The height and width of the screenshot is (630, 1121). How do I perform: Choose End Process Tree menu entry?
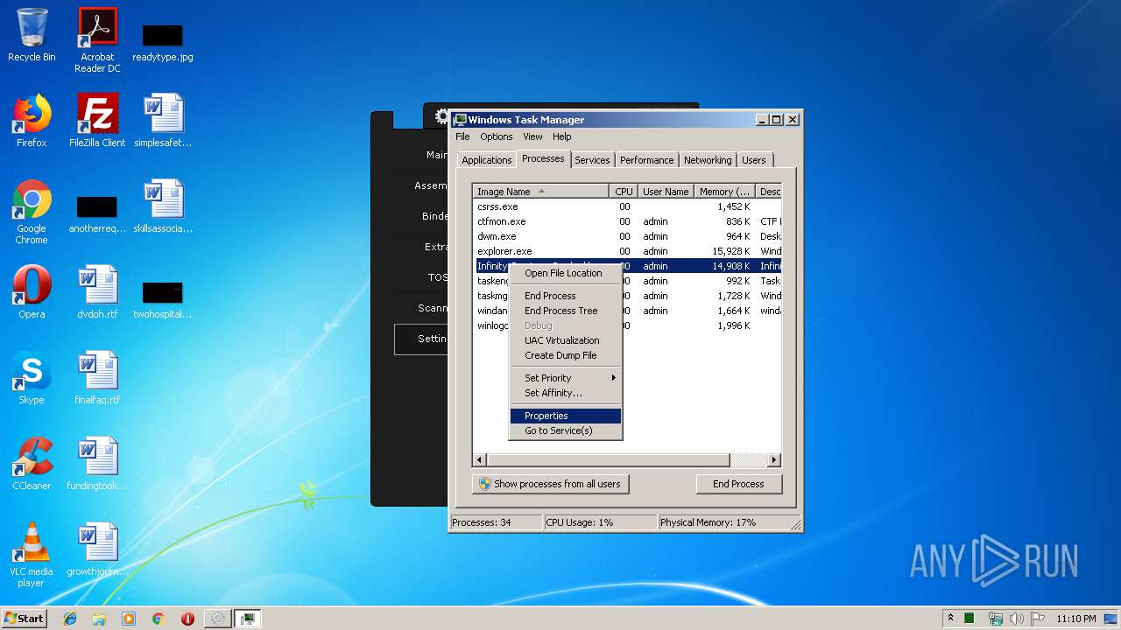point(561,311)
